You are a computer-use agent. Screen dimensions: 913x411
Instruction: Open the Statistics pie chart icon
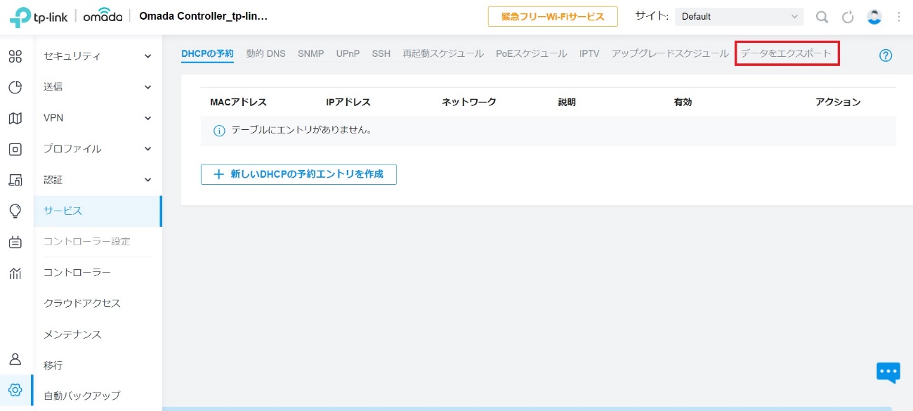(x=15, y=87)
